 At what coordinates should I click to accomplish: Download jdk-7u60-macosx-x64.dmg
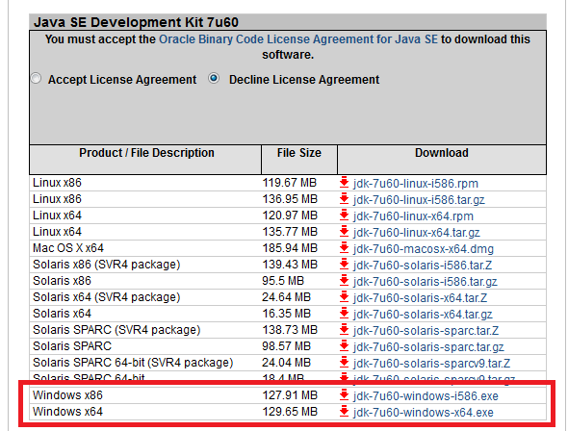point(424,249)
